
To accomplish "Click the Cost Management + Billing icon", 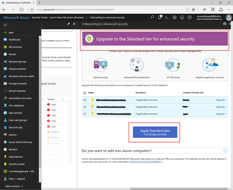I will [x=5, y=171].
